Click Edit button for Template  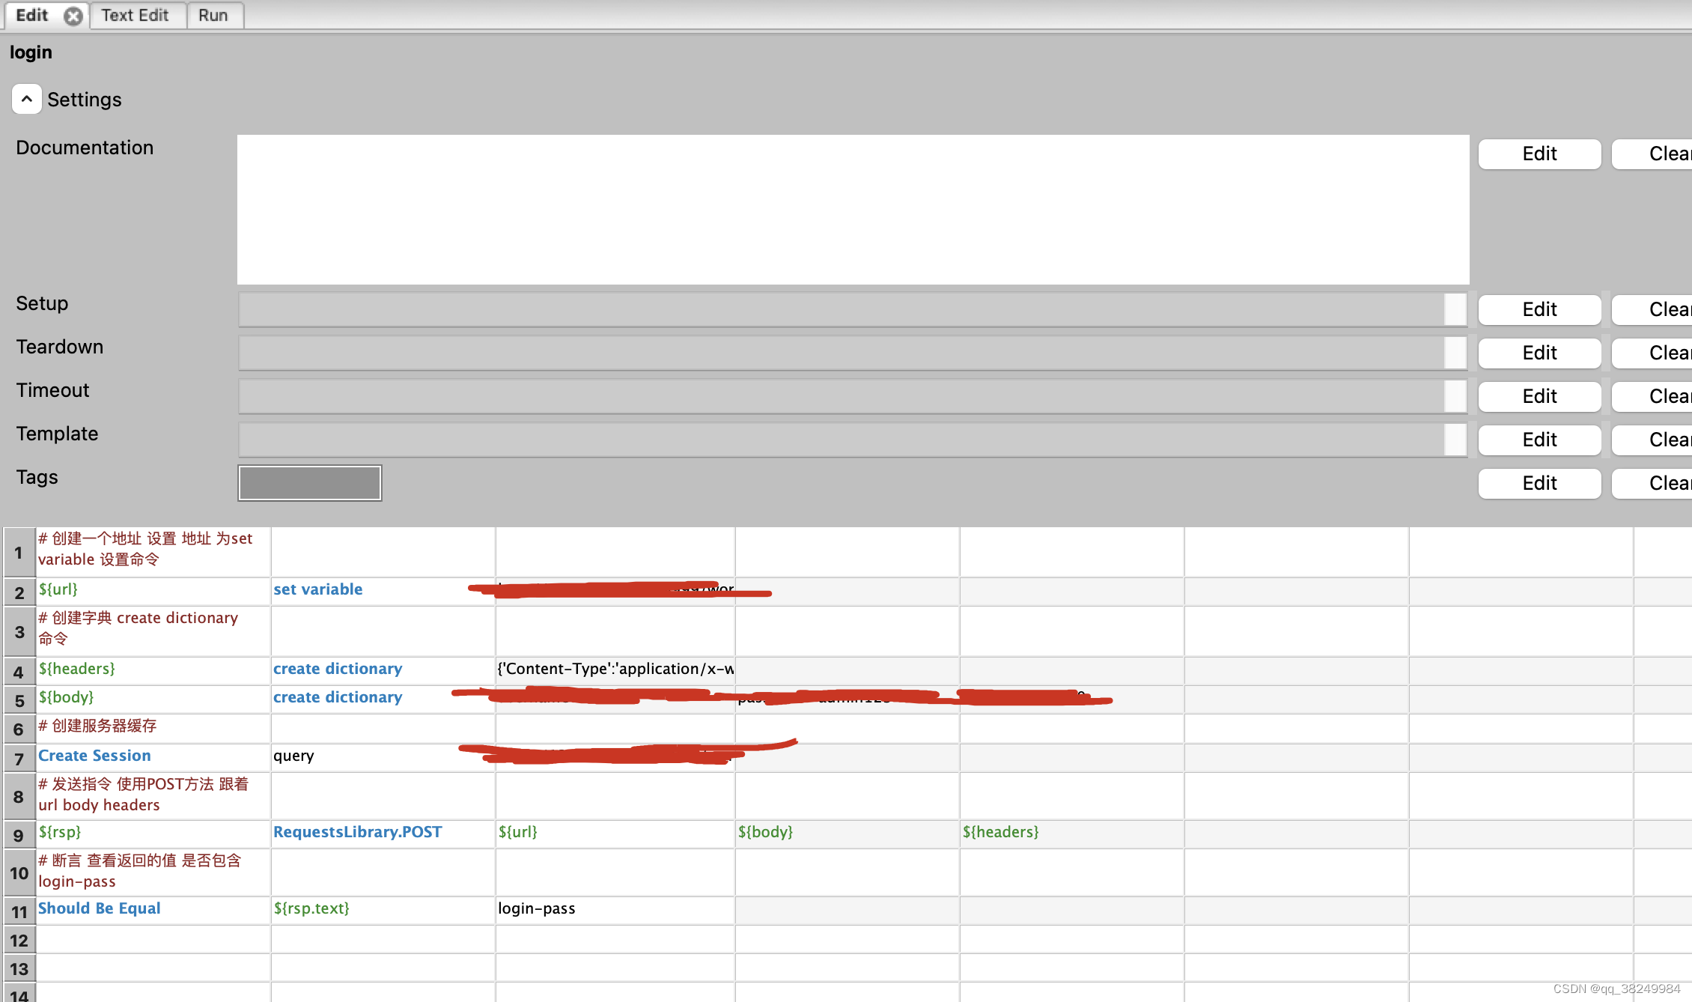coord(1539,440)
